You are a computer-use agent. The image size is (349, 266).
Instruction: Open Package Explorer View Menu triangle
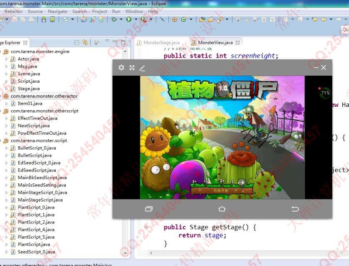pyautogui.click(x=107, y=41)
